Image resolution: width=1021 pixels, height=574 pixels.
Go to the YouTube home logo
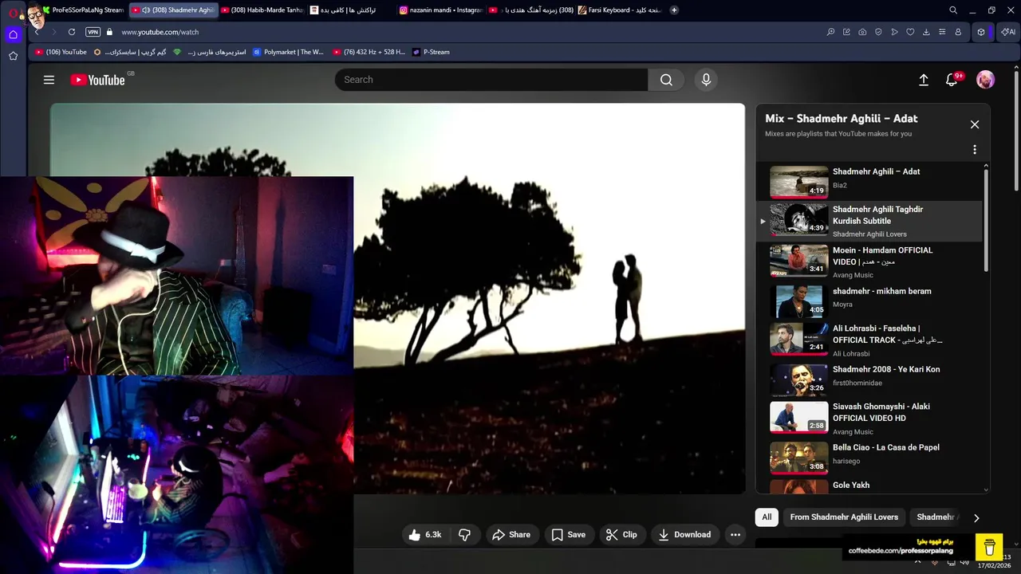(x=97, y=80)
